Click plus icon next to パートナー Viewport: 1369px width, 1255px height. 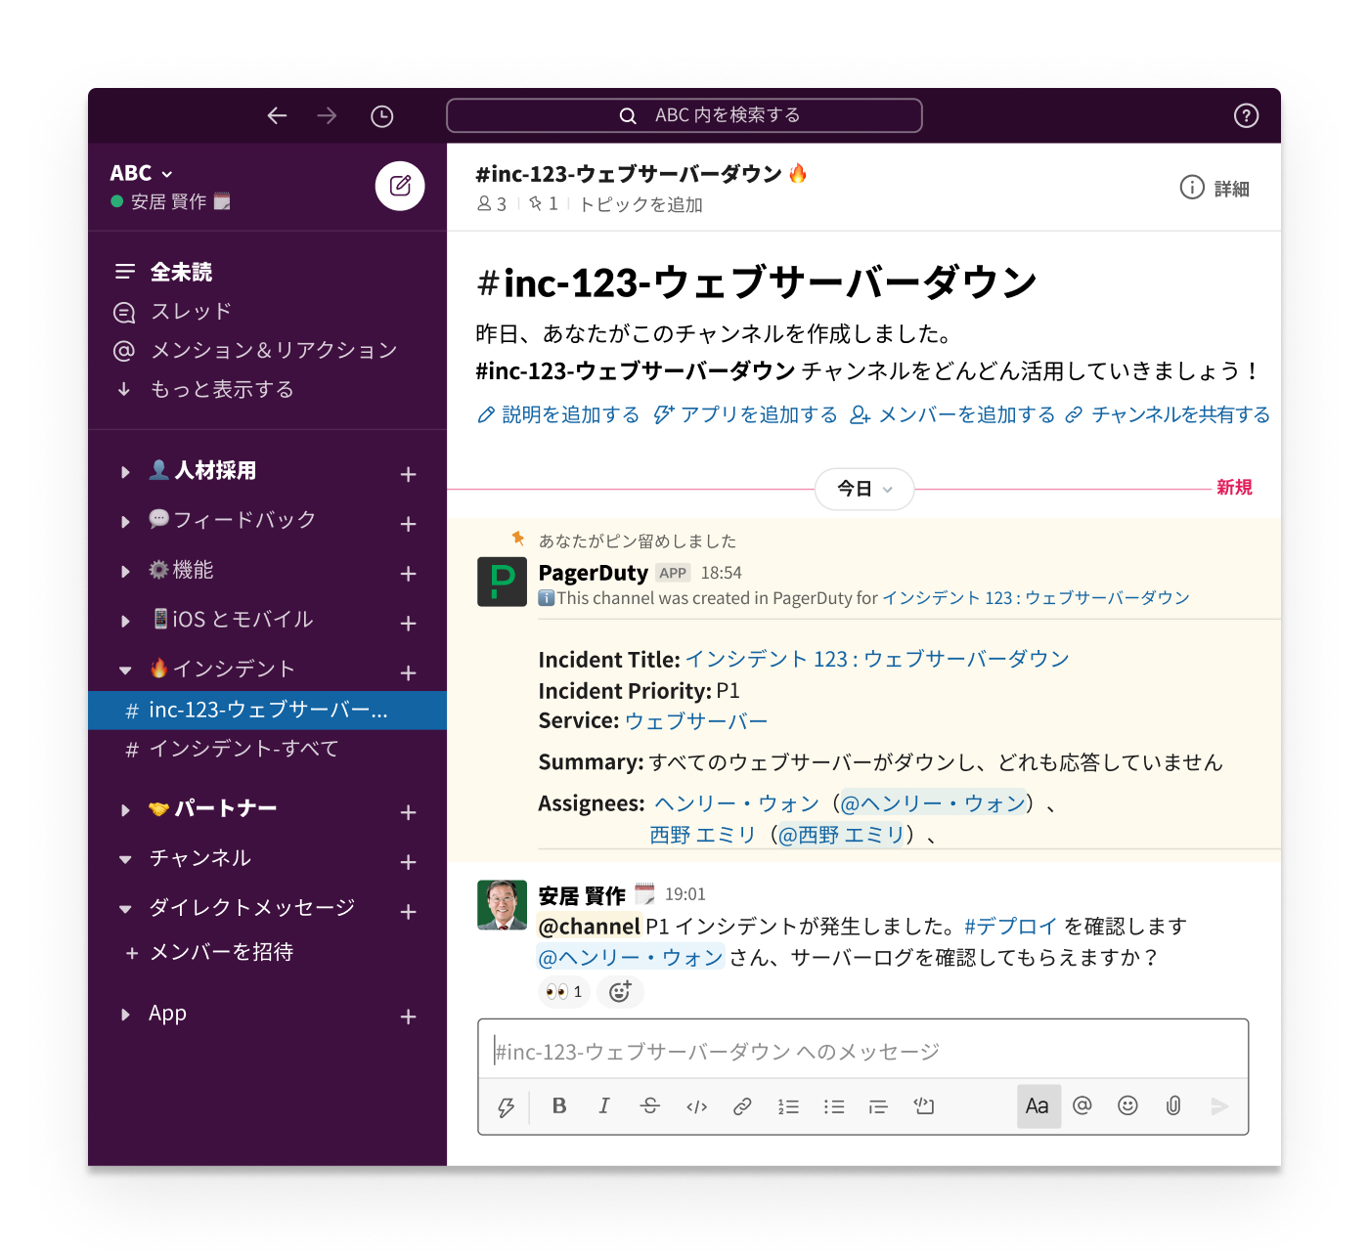409,812
